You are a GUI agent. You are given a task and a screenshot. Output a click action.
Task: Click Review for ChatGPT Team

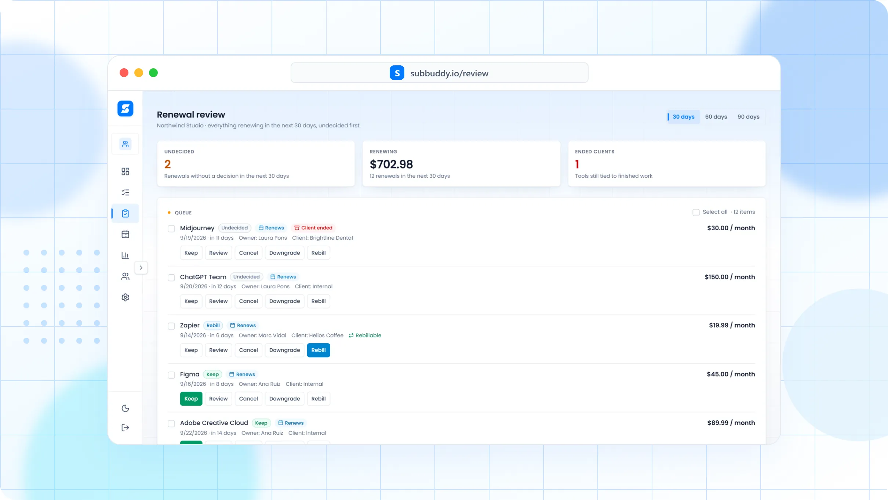218,301
